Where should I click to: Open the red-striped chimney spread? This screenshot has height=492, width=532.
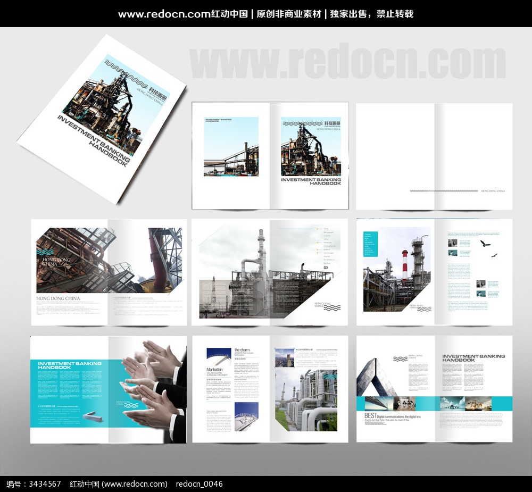(434, 272)
